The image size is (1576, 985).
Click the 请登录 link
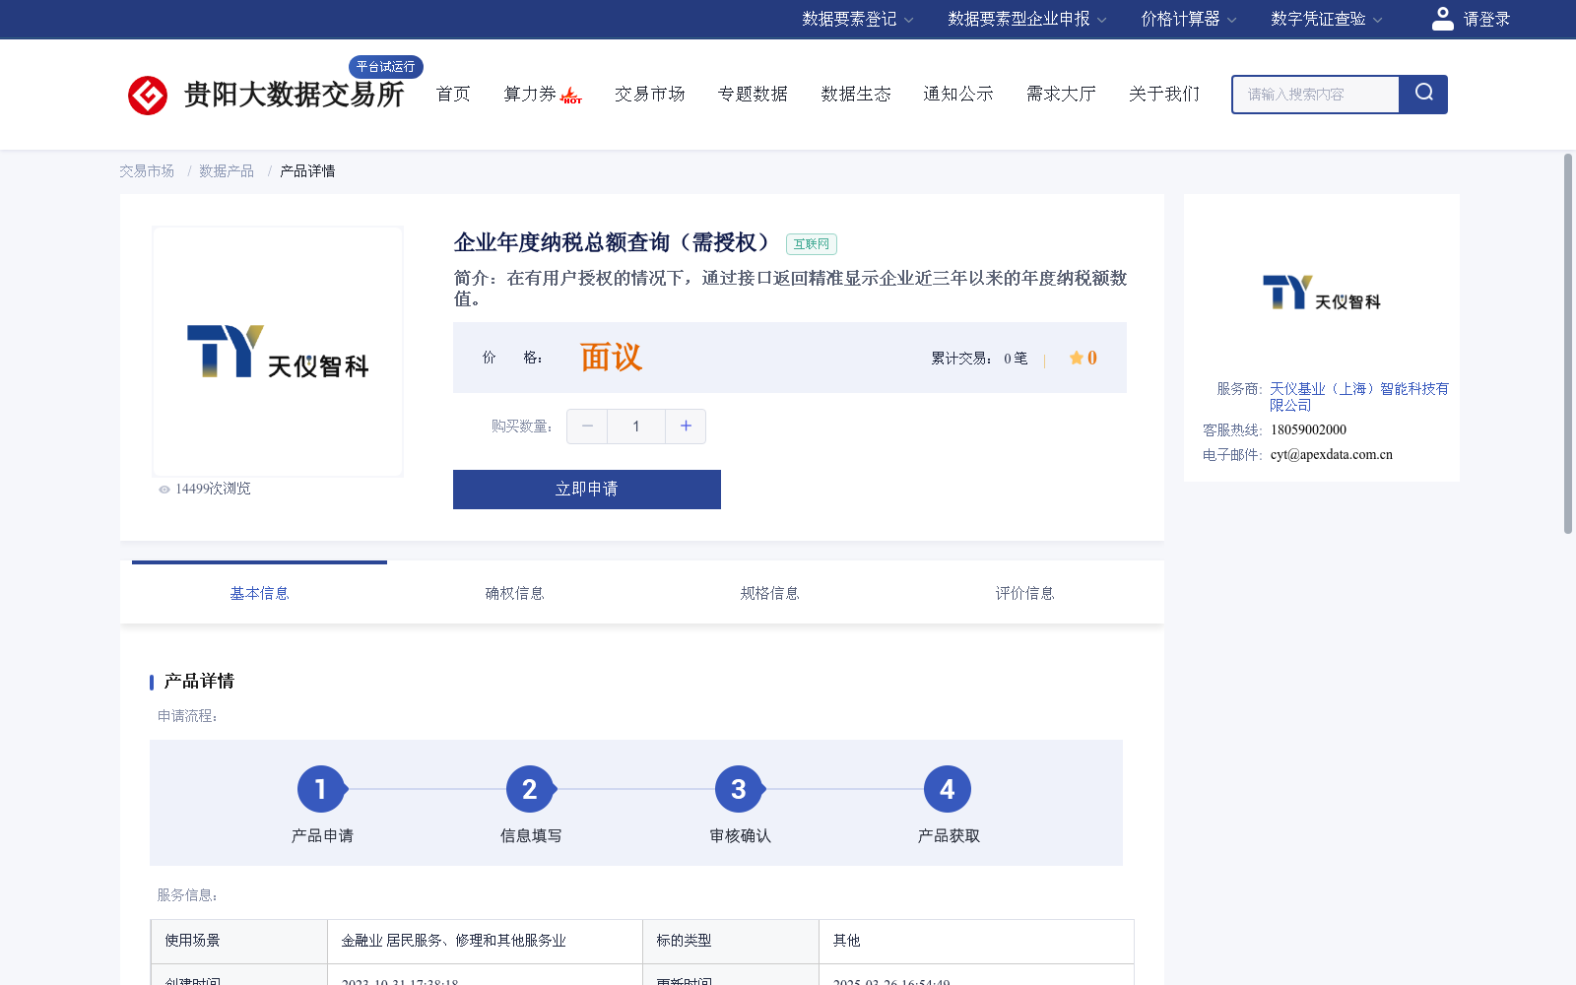click(1486, 19)
